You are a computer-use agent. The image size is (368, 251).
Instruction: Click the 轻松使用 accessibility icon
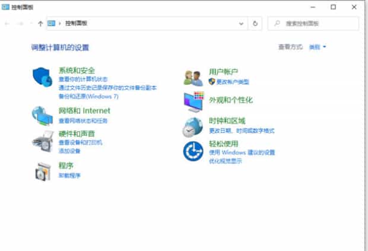(x=193, y=151)
